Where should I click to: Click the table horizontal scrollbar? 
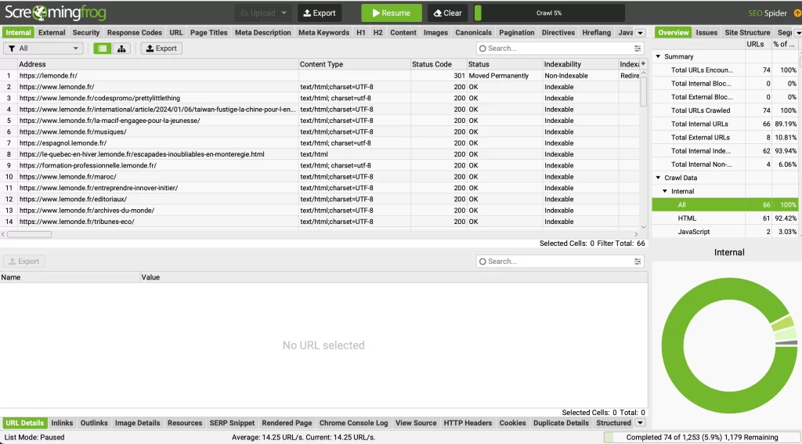click(x=29, y=234)
